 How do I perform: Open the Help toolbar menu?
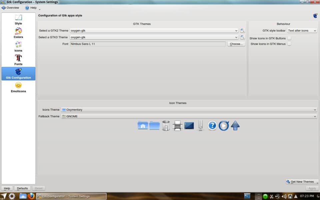click(x=31, y=8)
